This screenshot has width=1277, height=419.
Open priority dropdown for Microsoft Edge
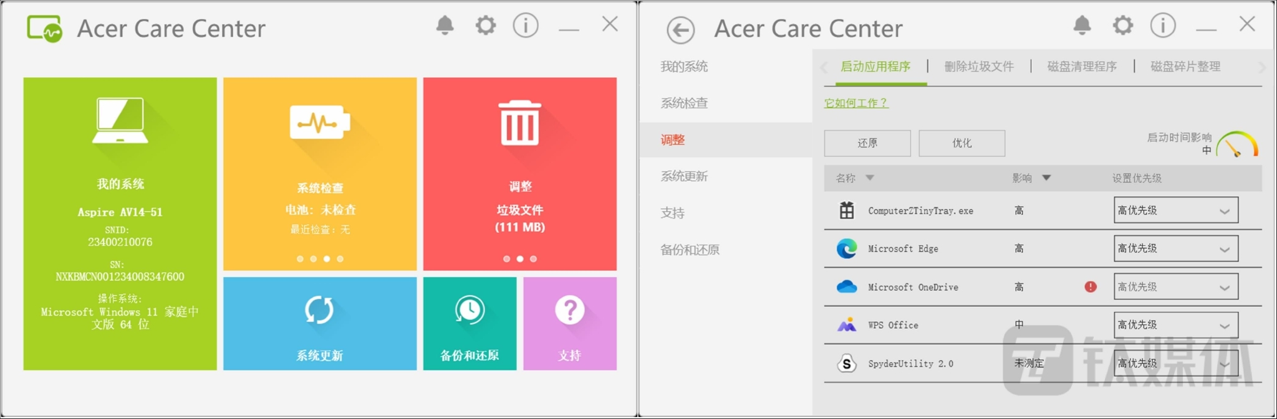(x=1176, y=248)
